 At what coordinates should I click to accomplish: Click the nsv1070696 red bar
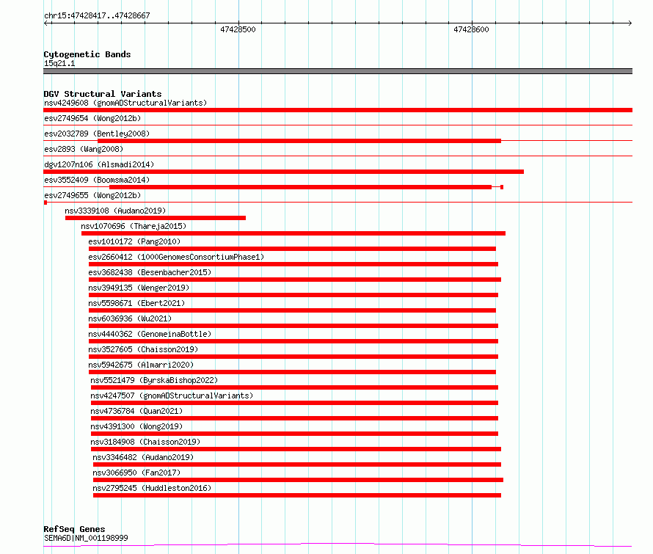click(293, 233)
